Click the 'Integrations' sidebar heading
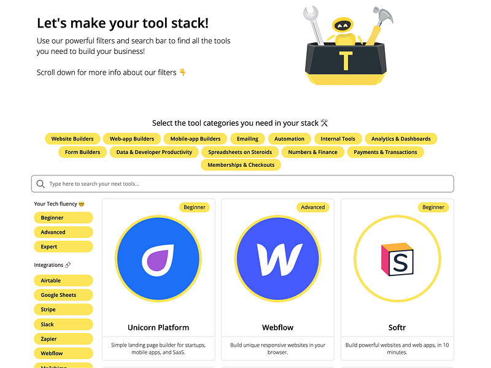 [52, 265]
